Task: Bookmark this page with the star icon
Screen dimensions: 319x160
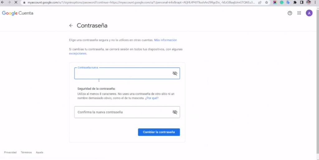Action: coord(266,2)
